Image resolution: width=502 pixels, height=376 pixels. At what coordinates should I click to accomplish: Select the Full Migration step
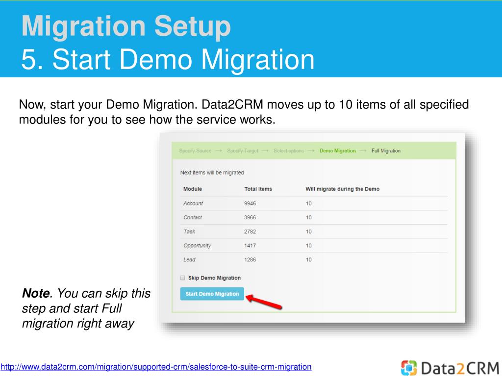coord(386,151)
